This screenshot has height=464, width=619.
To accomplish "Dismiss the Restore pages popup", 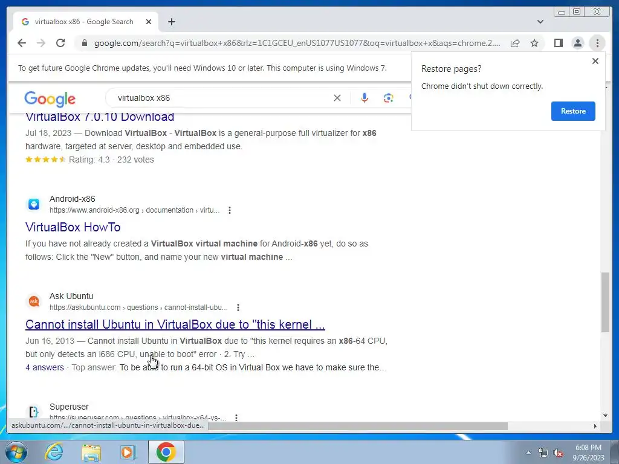I will click(x=595, y=61).
